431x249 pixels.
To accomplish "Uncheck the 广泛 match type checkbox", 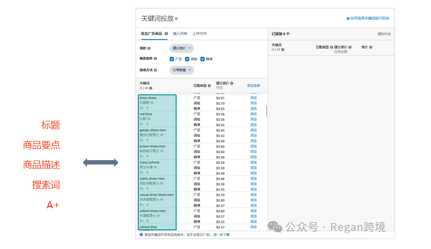I will pos(172,59).
